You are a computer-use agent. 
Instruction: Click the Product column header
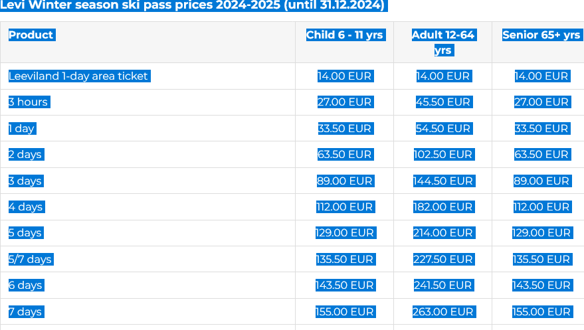click(x=32, y=35)
